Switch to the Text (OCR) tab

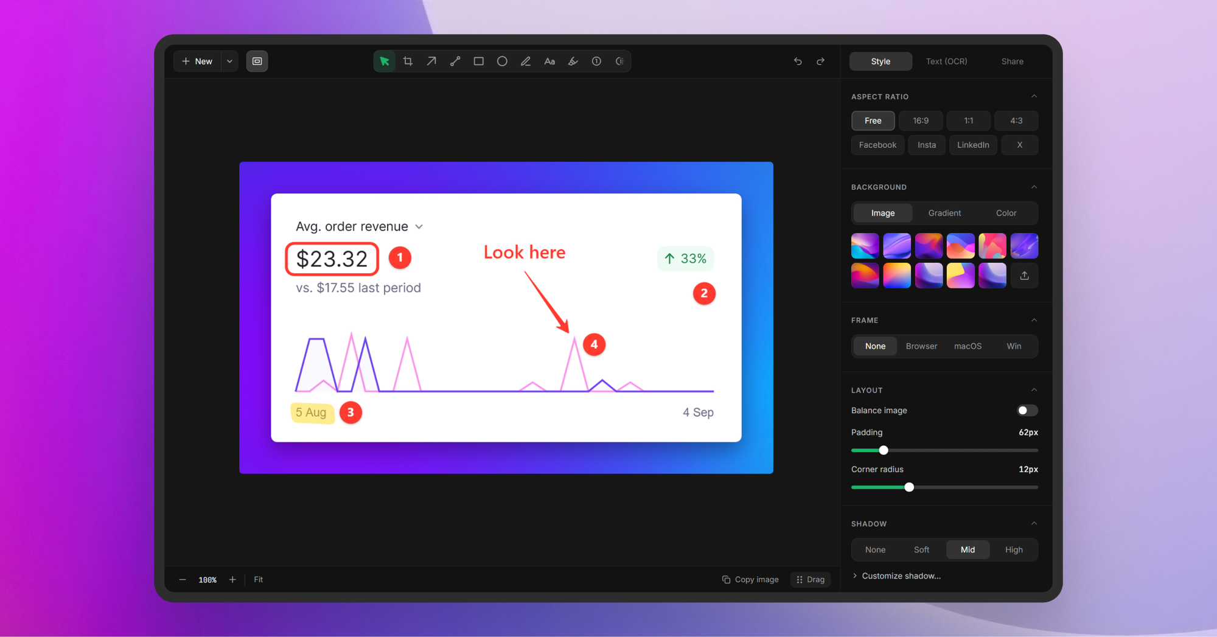[x=946, y=61]
